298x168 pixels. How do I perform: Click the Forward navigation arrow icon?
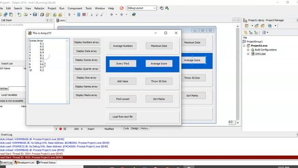coord(122,14)
